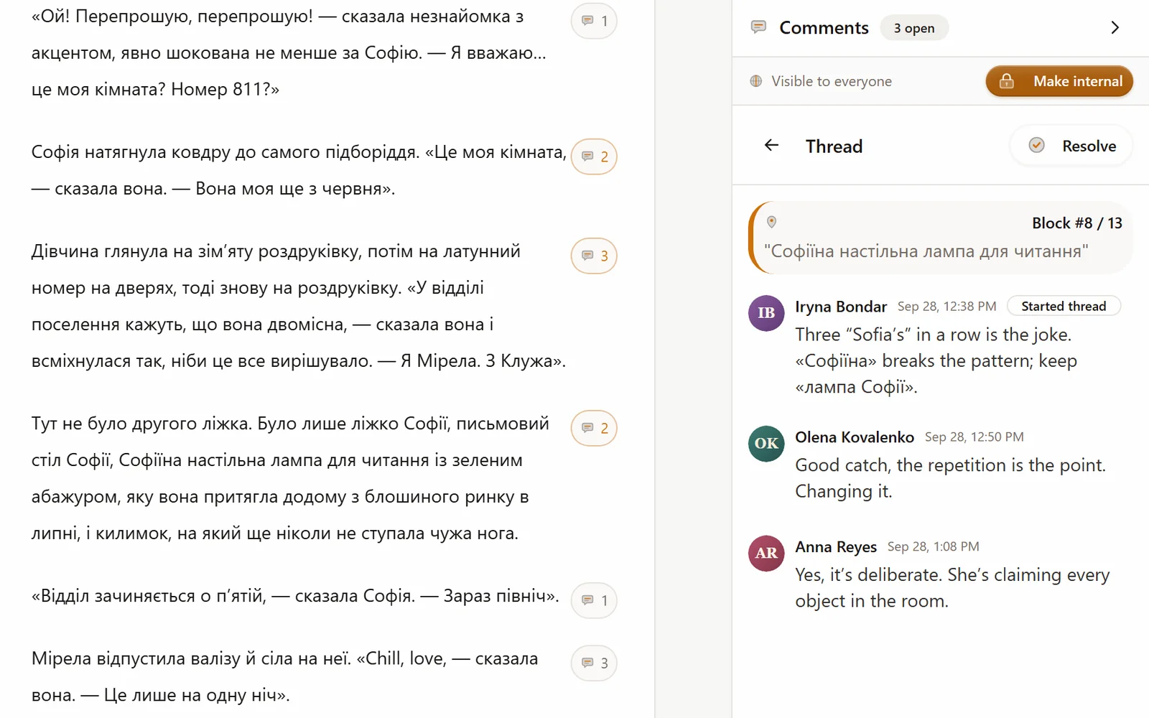Click timestamp Sep 28, 1:08 PM
This screenshot has height=718, width=1149.
click(x=933, y=547)
